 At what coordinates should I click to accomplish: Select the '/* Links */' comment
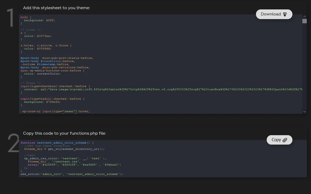31,30
